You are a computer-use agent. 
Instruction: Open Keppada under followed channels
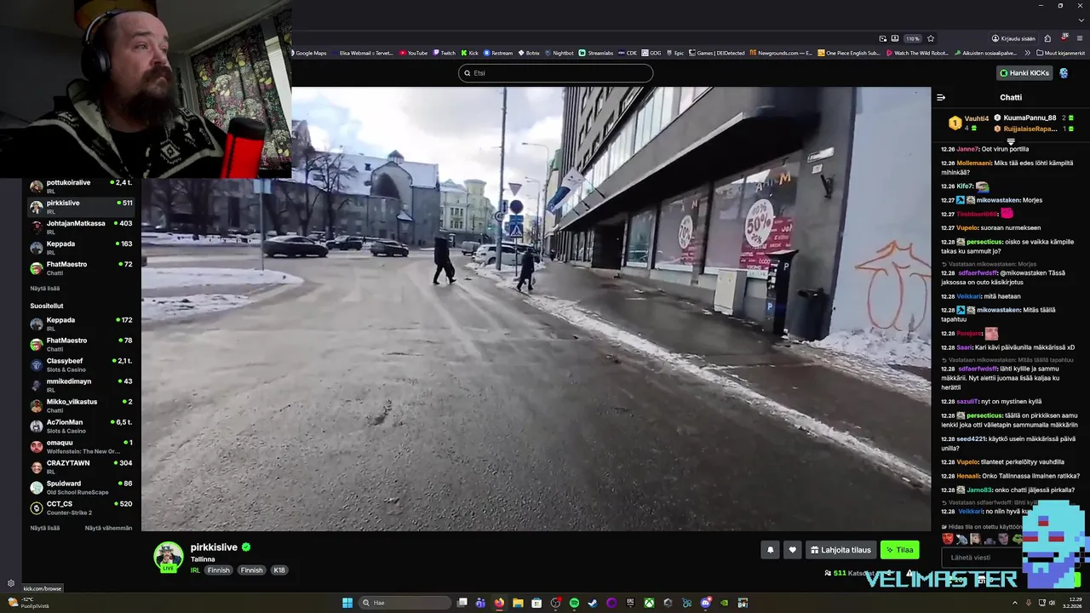tap(81, 247)
